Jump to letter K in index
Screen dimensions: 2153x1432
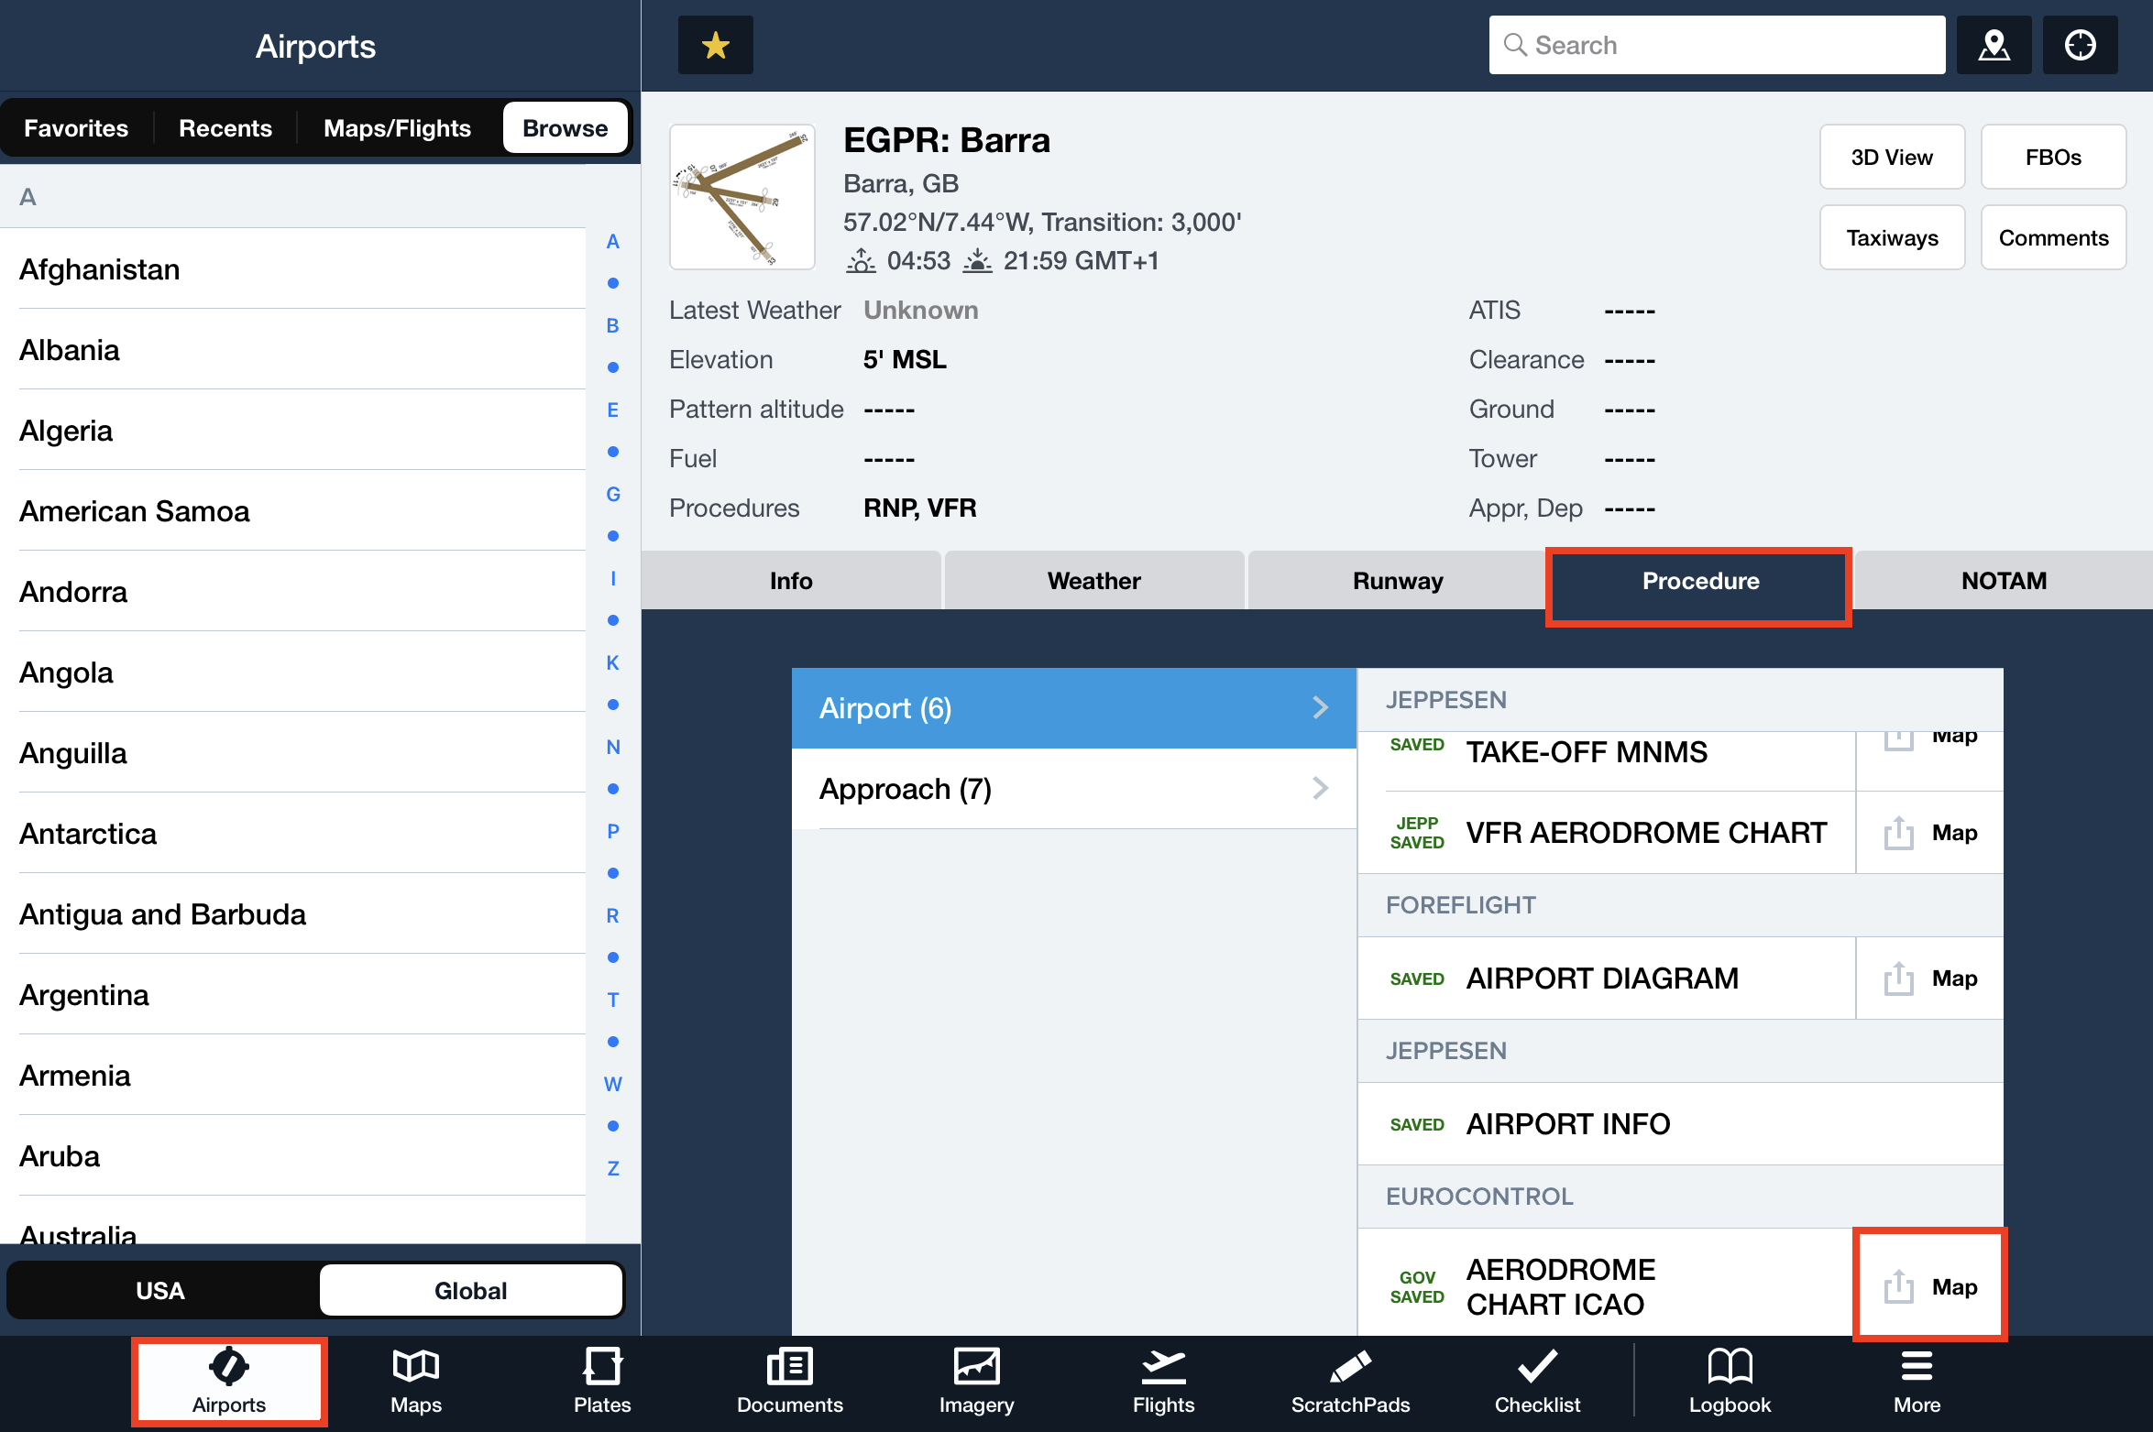click(x=612, y=662)
